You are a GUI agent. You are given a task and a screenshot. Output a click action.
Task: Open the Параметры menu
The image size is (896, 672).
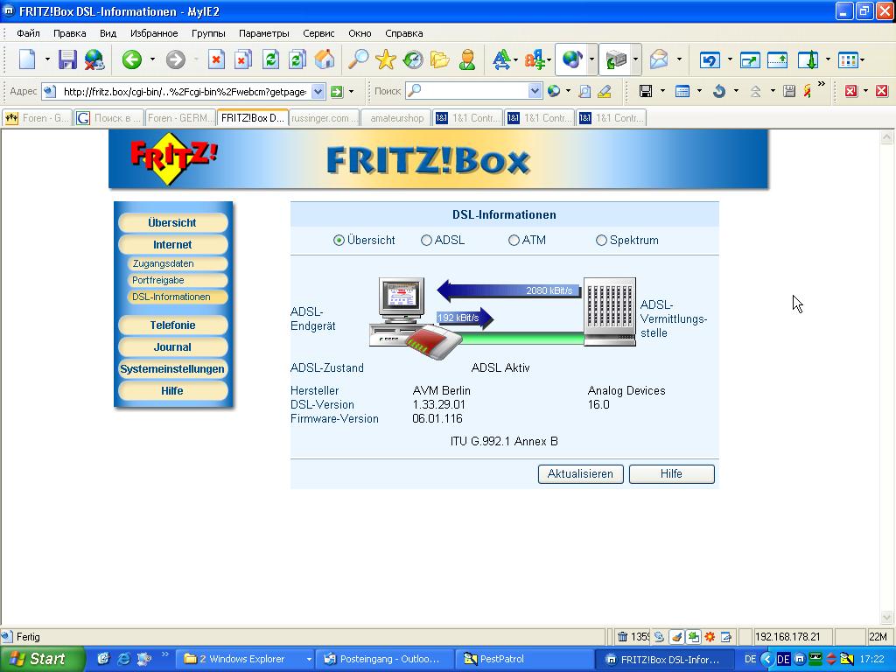(264, 33)
